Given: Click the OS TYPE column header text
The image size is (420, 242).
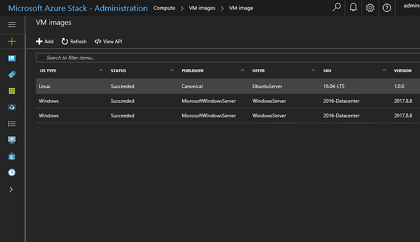Looking at the screenshot, I should (x=48, y=71).
